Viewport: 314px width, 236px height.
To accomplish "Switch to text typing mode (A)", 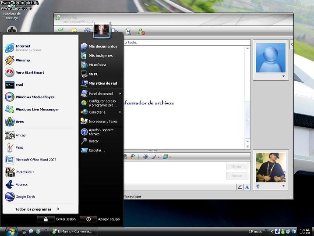I will (x=247, y=187).
